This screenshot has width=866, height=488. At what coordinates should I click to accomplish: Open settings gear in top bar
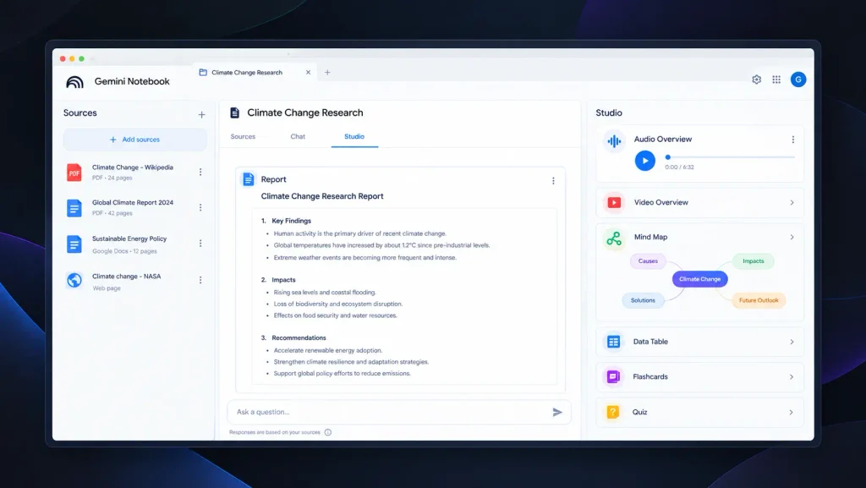click(757, 80)
